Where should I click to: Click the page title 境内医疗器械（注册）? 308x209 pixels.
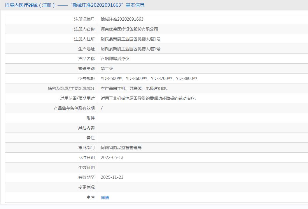click(x=33, y=5)
